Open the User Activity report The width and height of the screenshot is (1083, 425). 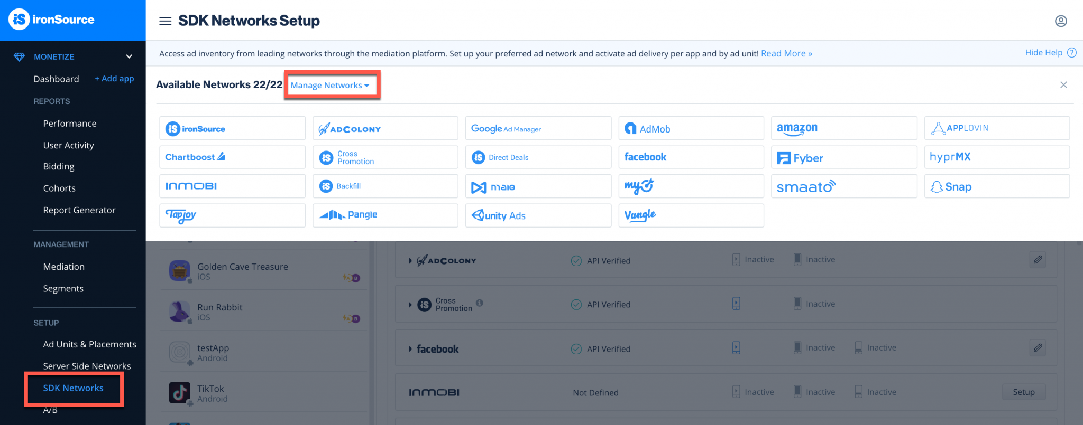point(69,145)
